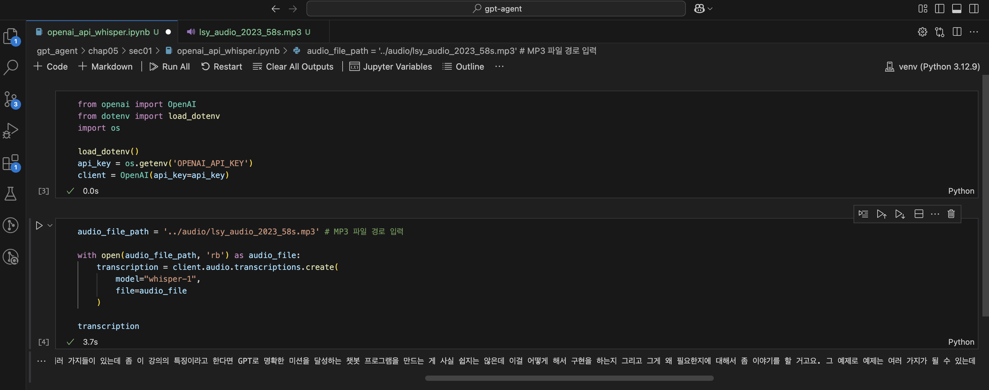This screenshot has height=390, width=989.
Task: Open the Copilot dropdown chevron
Action: coord(710,9)
